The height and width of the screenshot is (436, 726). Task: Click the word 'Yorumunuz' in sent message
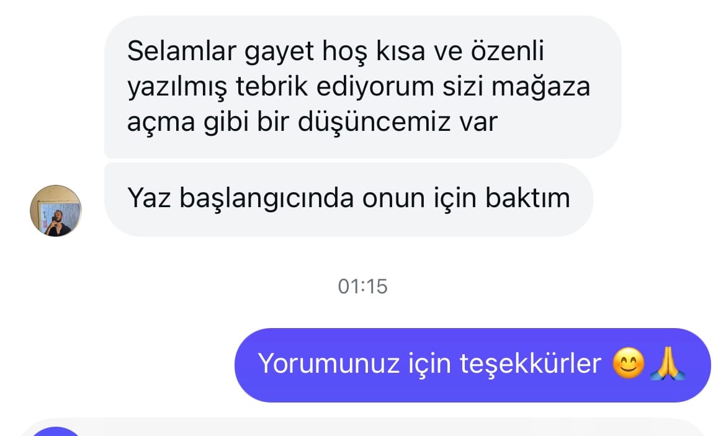[329, 363]
